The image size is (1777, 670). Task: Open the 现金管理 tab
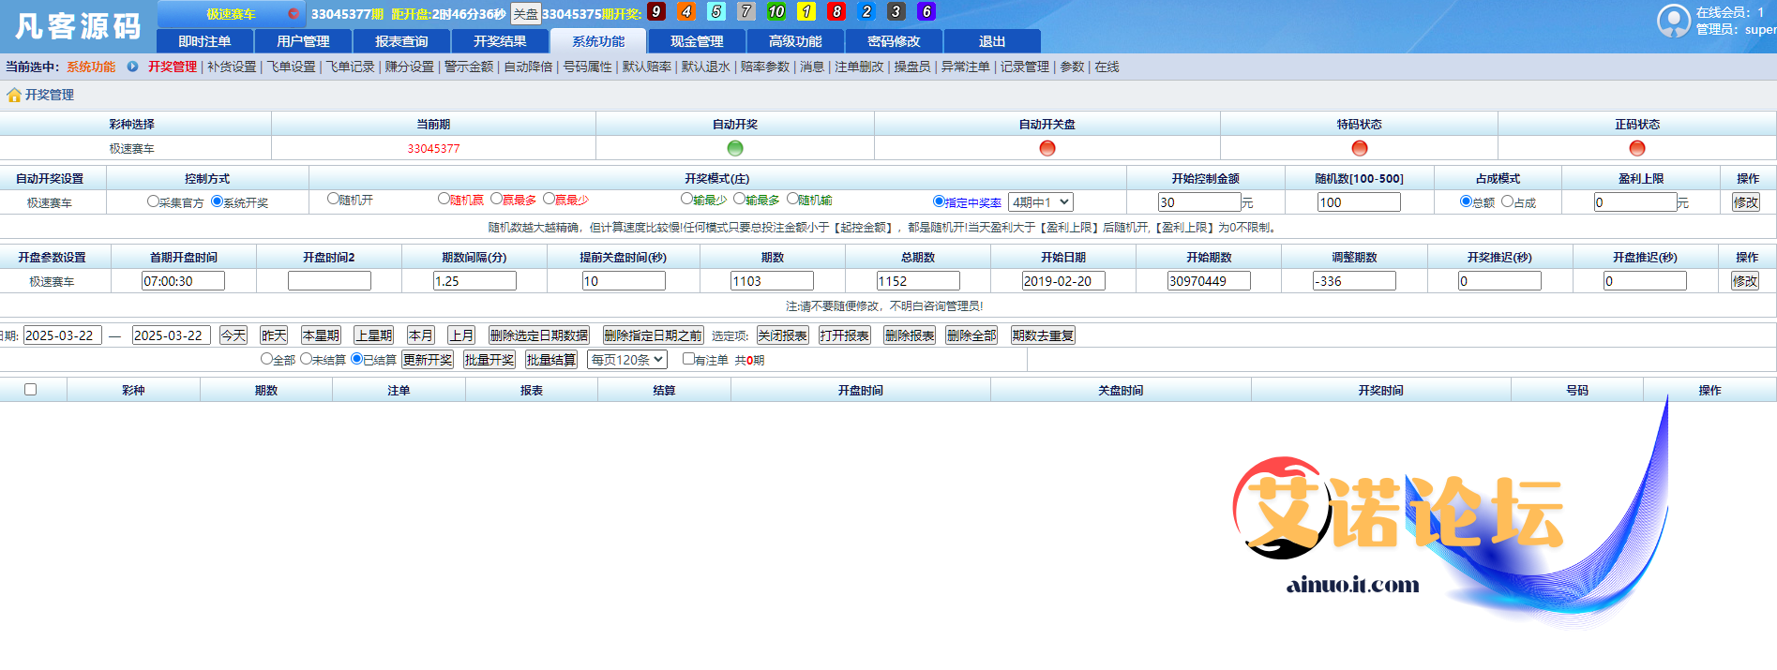coord(697,41)
